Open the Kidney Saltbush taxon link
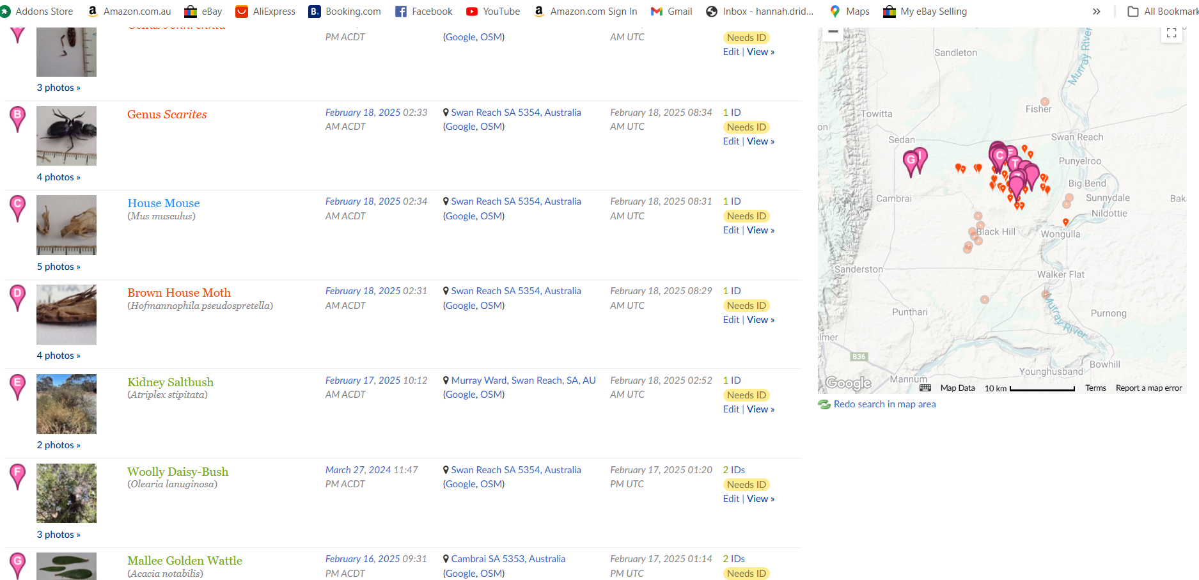 coord(171,382)
